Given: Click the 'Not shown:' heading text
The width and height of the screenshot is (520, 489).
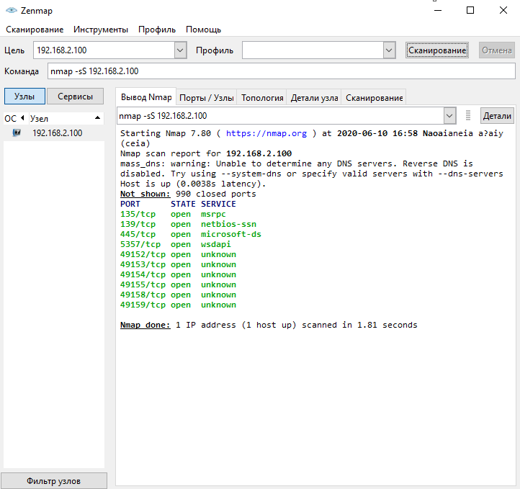Looking at the screenshot, I should 145,194.
